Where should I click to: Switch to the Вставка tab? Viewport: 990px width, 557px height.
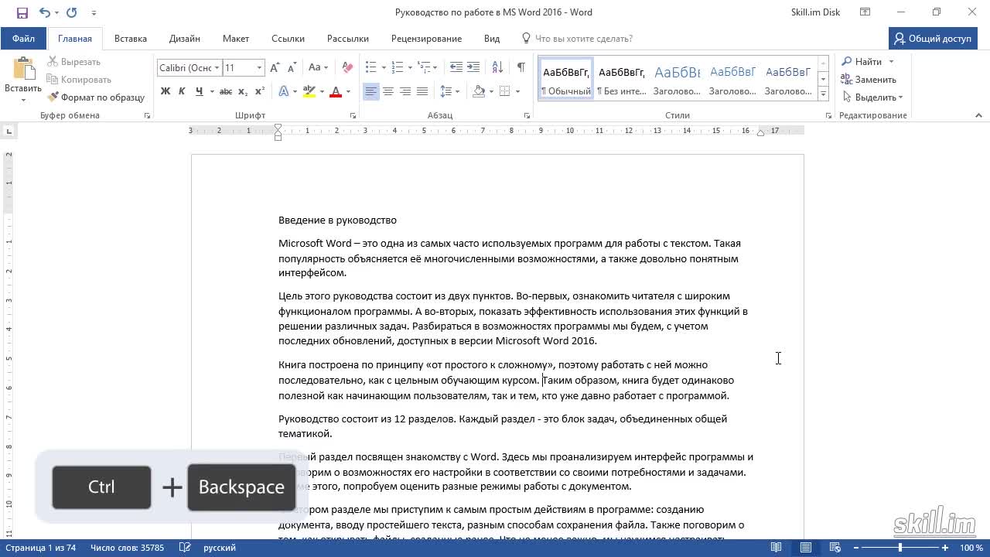pos(131,39)
